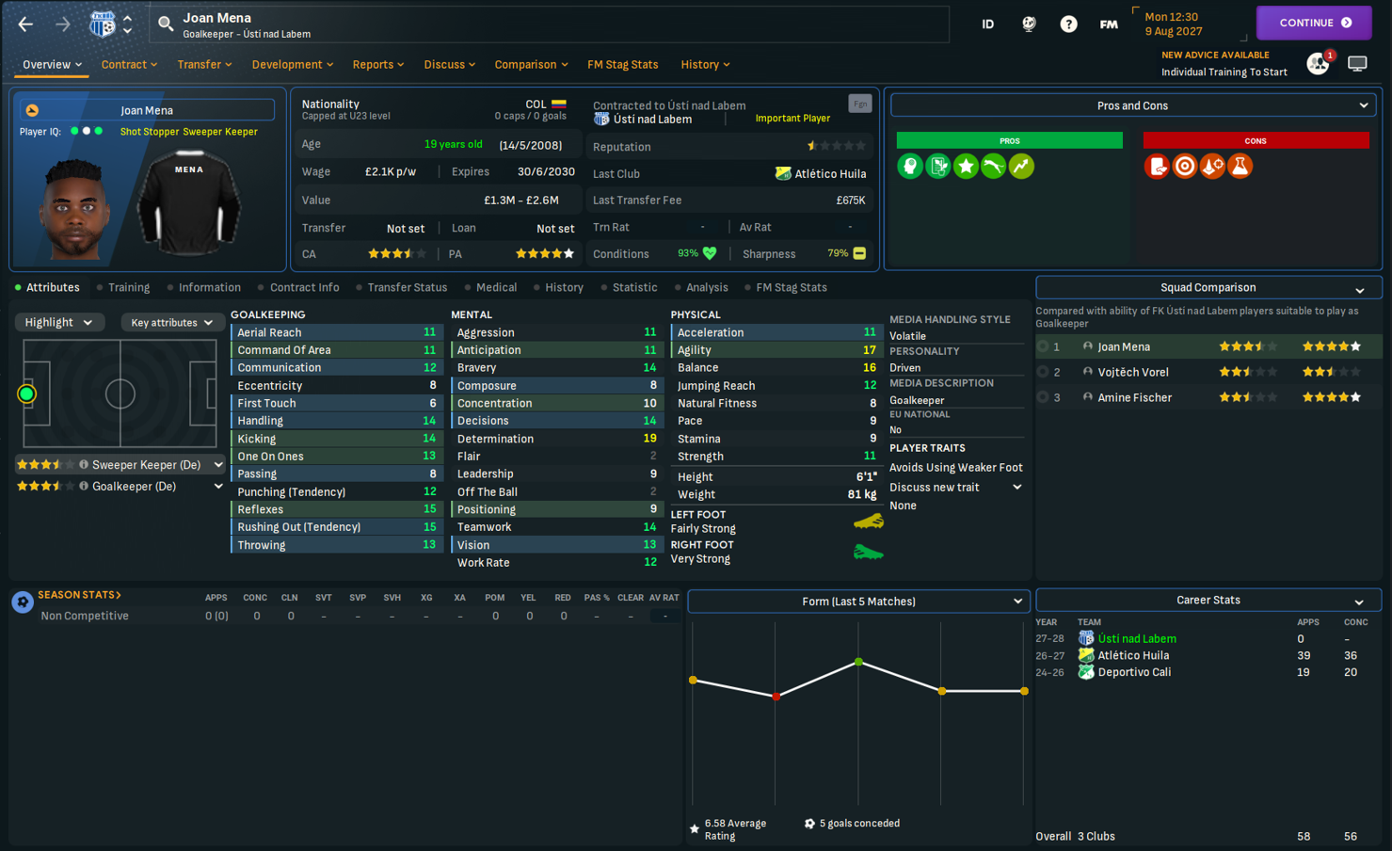Click the yellow sharpness indicator icon

[x=859, y=253]
